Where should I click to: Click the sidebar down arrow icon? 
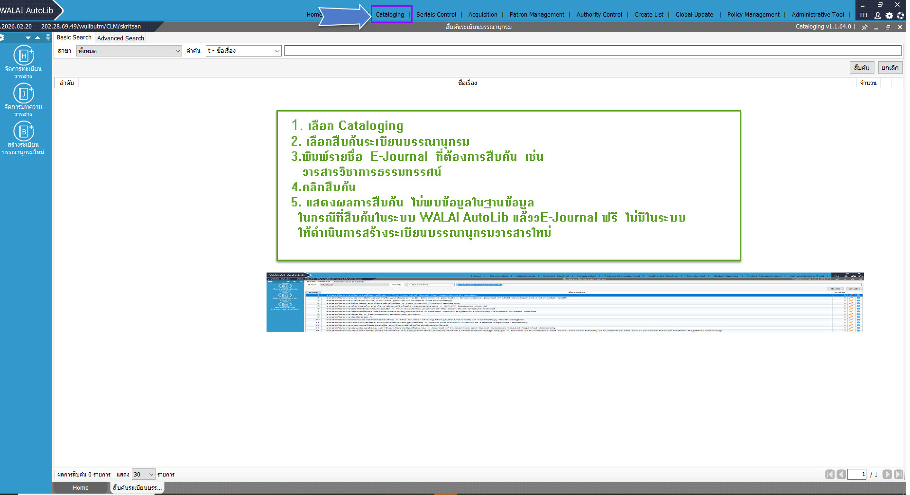pyautogui.click(x=28, y=37)
